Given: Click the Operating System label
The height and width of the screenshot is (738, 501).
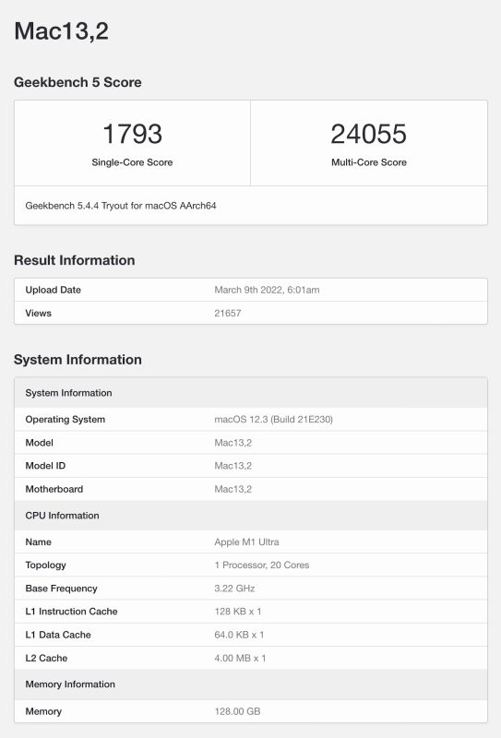Looking at the screenshot, I should pyautogui.click(x=66, y=420).
